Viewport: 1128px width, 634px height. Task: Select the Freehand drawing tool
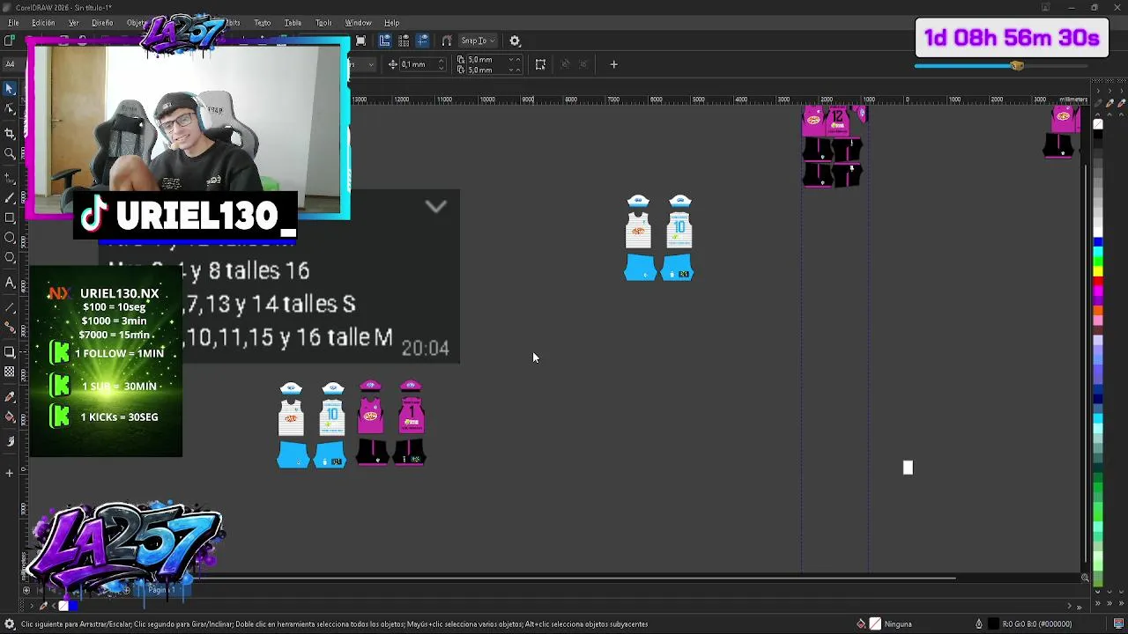coord(10,177)
